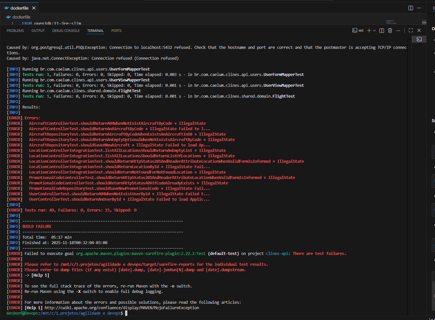Screen dimensions: 435x320
Task: Hide the terminal panel
Action: pyautogui.click(x=419, y=31)
